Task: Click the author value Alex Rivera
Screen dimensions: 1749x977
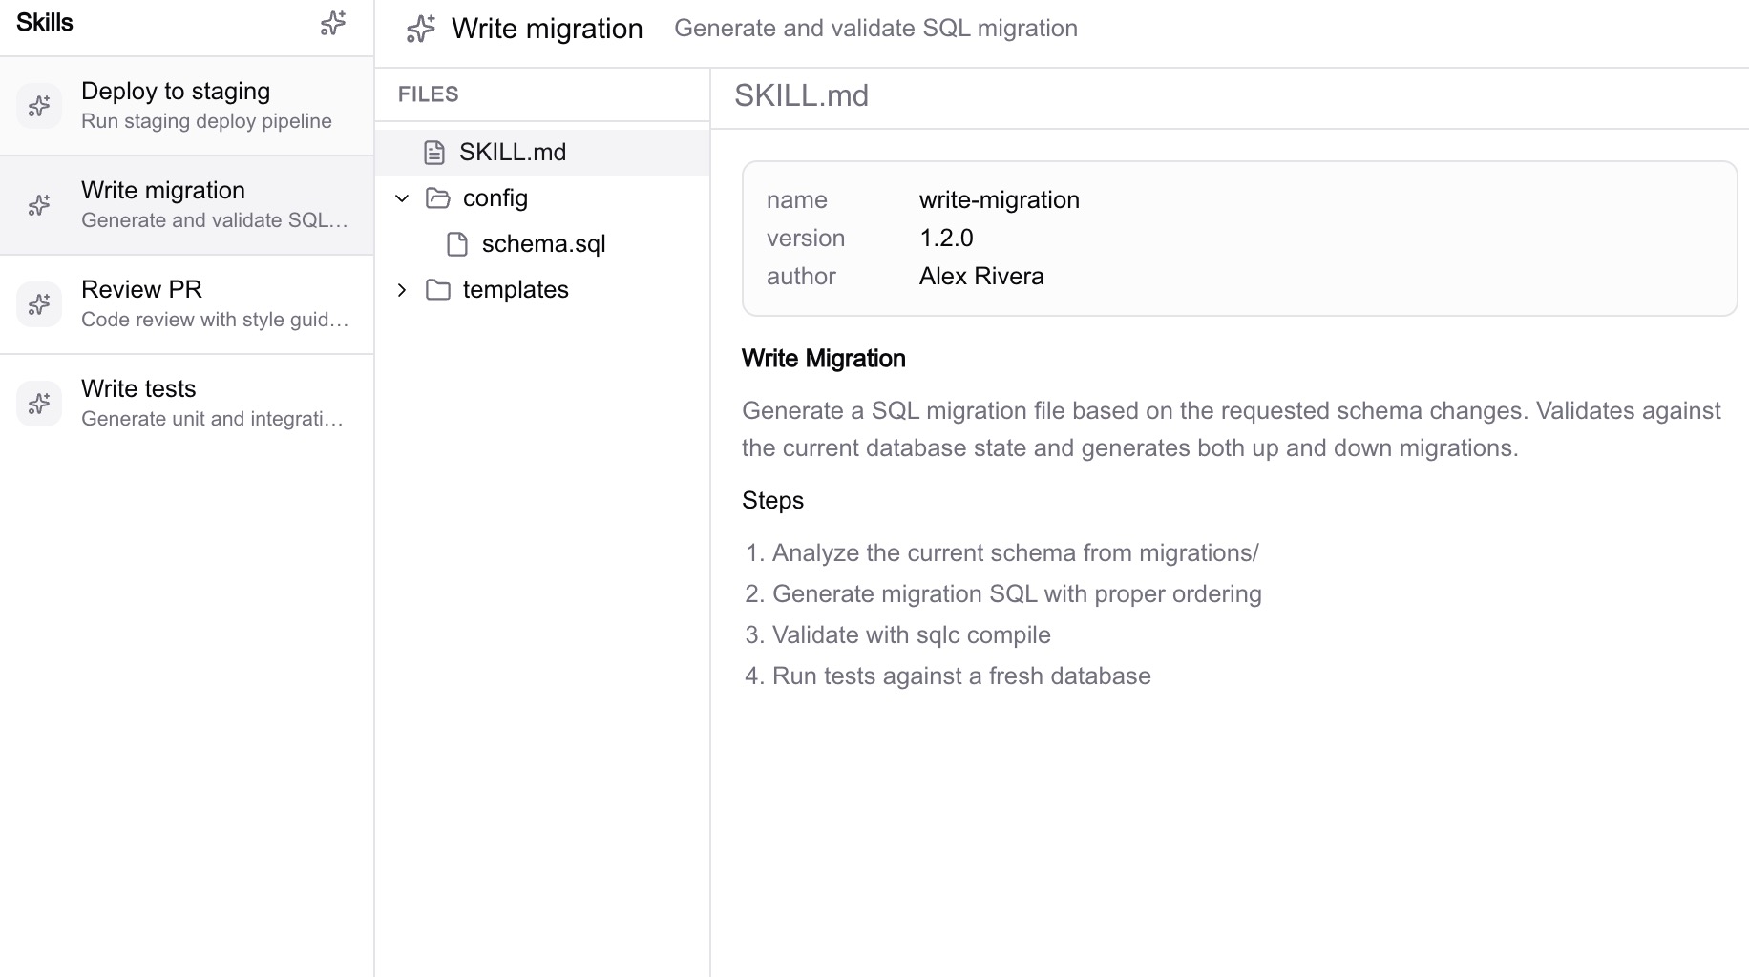Action: pyautogui.click(x=981, y=277)
